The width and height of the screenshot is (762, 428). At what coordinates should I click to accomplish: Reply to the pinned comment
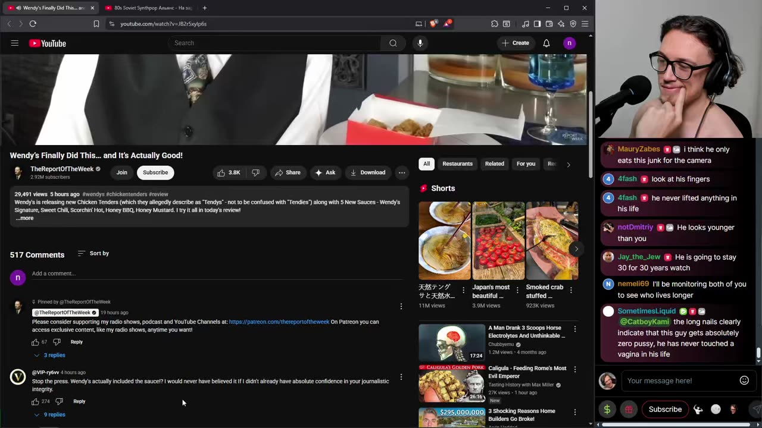76,342
